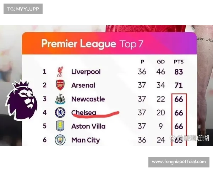This screenshot has height=171, width=213.
Task: Click the PTS column header
Action: point(179,62)
